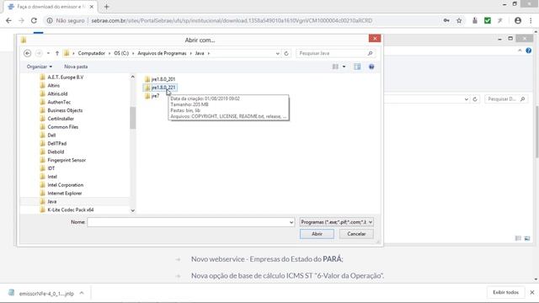Select the jre7 folder

point(152,96)
